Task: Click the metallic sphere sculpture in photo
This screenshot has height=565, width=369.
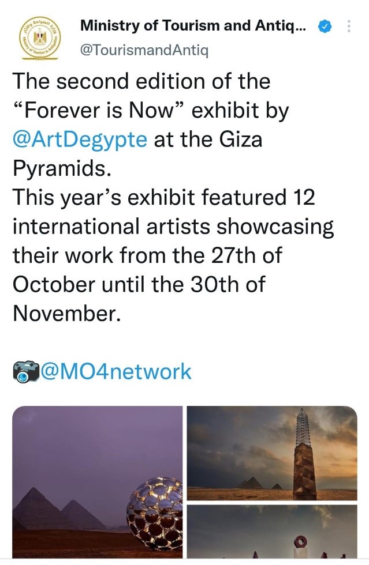Action: tap(155, 506)
